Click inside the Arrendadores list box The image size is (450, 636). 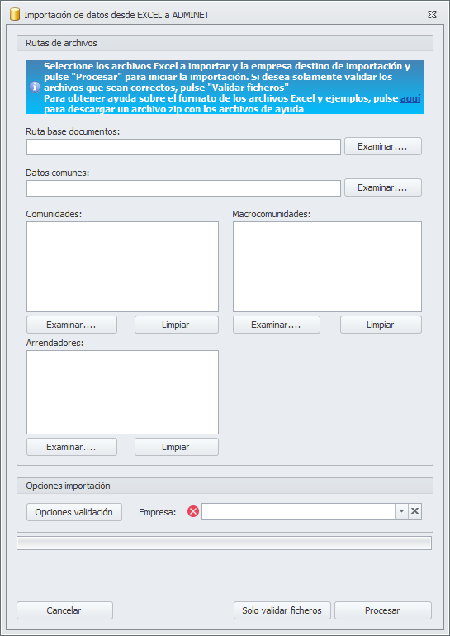point(122,392)
